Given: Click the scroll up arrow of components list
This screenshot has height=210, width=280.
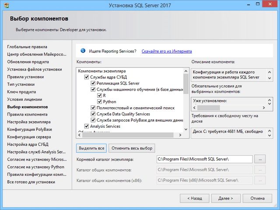Looking at the screenshot, I should (186, 71).
